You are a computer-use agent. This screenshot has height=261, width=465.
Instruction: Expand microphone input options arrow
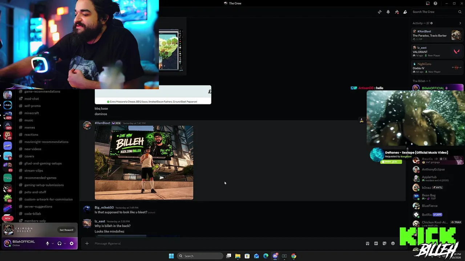click(53, 244)
